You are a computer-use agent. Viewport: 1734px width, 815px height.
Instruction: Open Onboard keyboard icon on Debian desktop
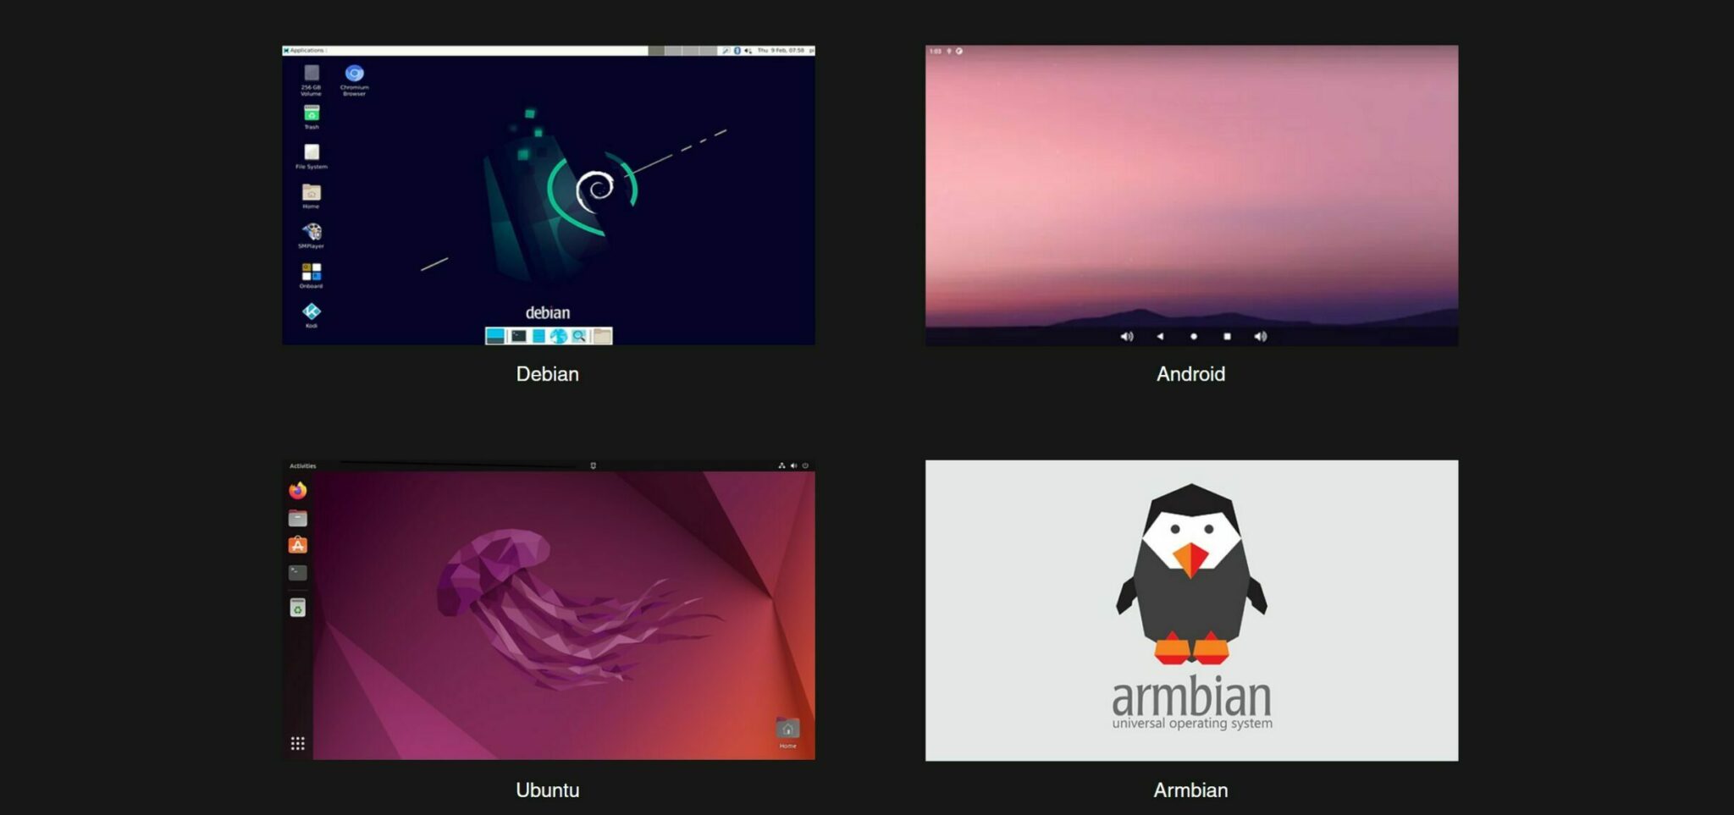point(312,272)
